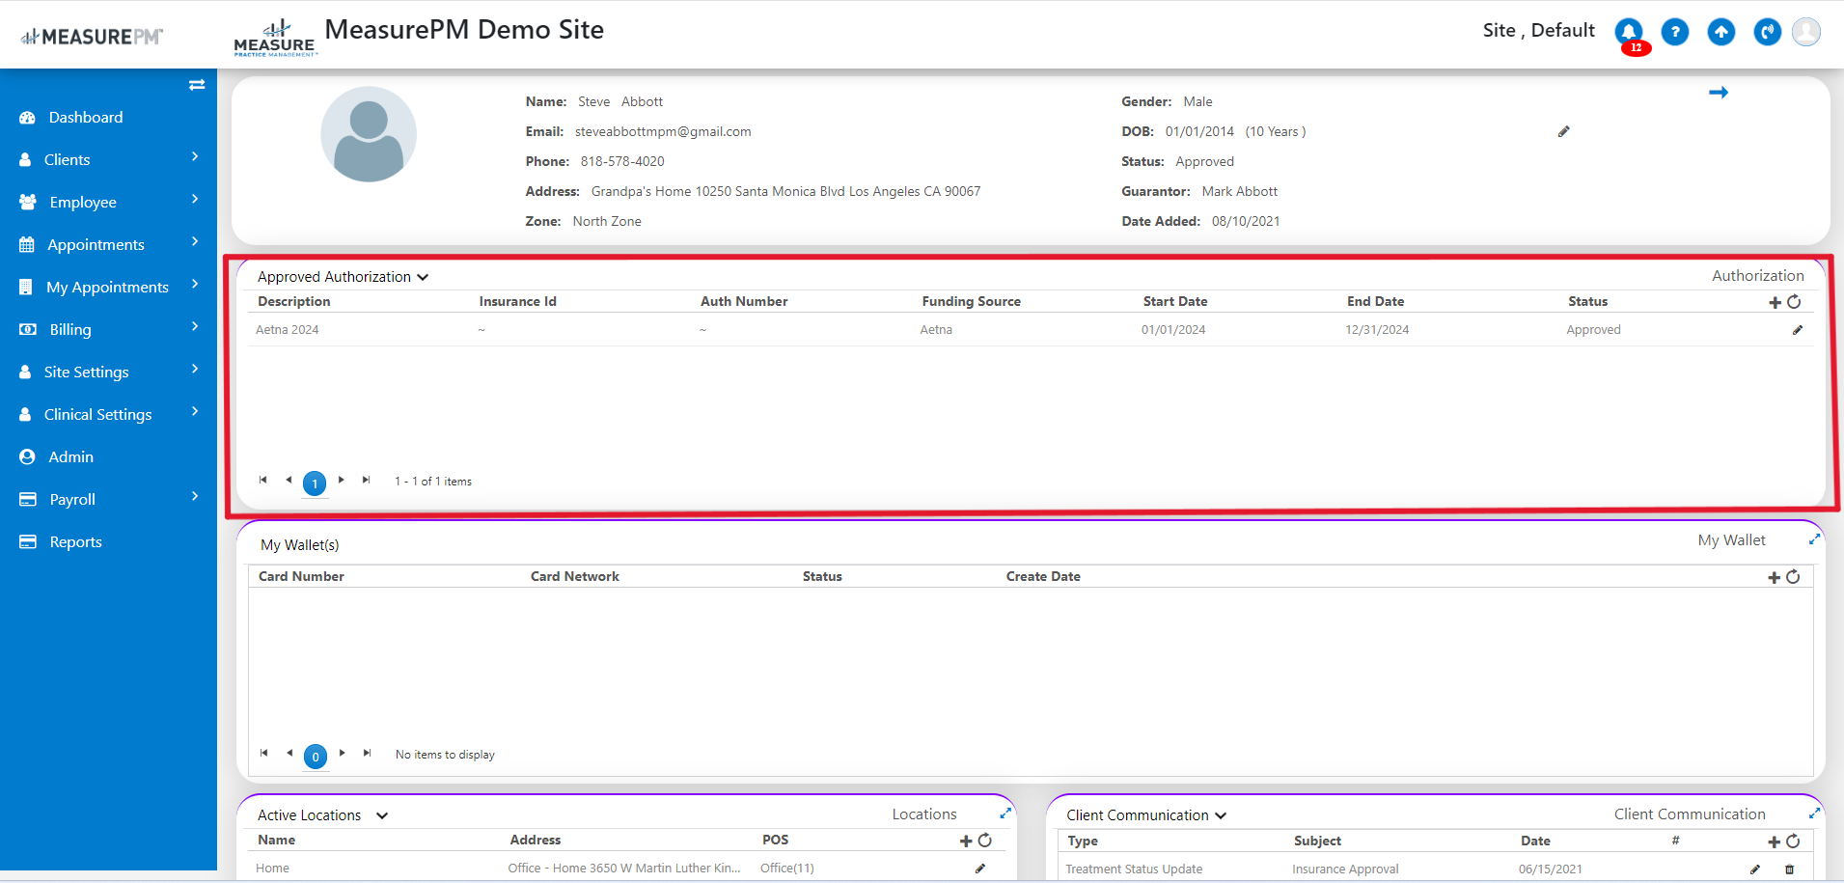Screen dimensions: 1844x883
Task: Edit the Aetna 2024 authorization row
Action: click(1798, 330)
